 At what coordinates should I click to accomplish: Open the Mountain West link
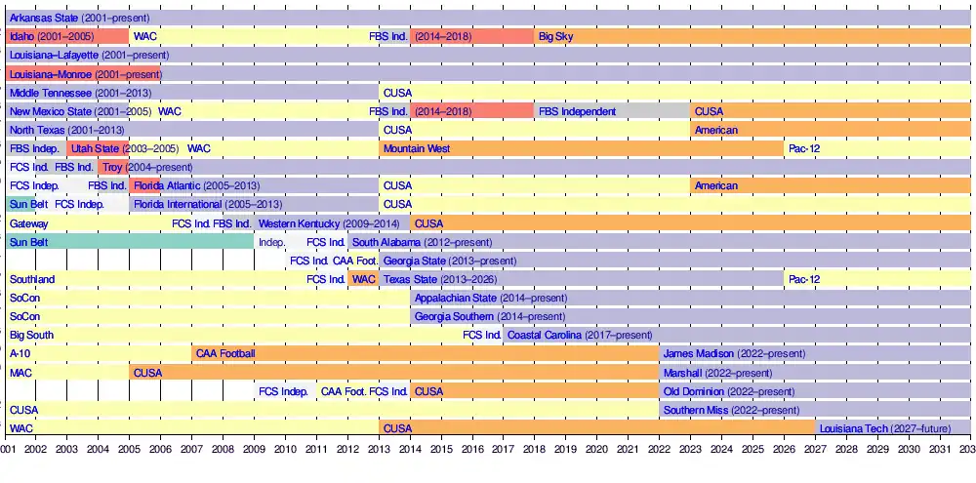click(417, 148)
